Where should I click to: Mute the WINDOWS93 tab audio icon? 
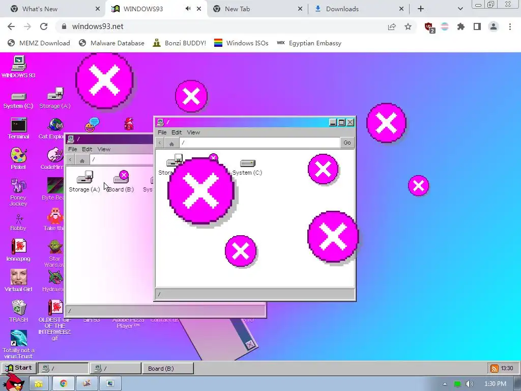point(188,9)
